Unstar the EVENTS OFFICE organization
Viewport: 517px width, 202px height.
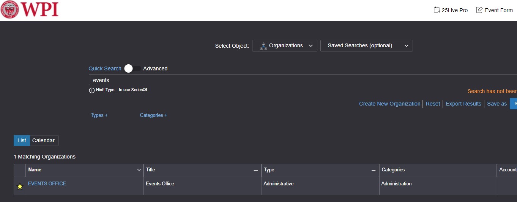coord(20,186)
